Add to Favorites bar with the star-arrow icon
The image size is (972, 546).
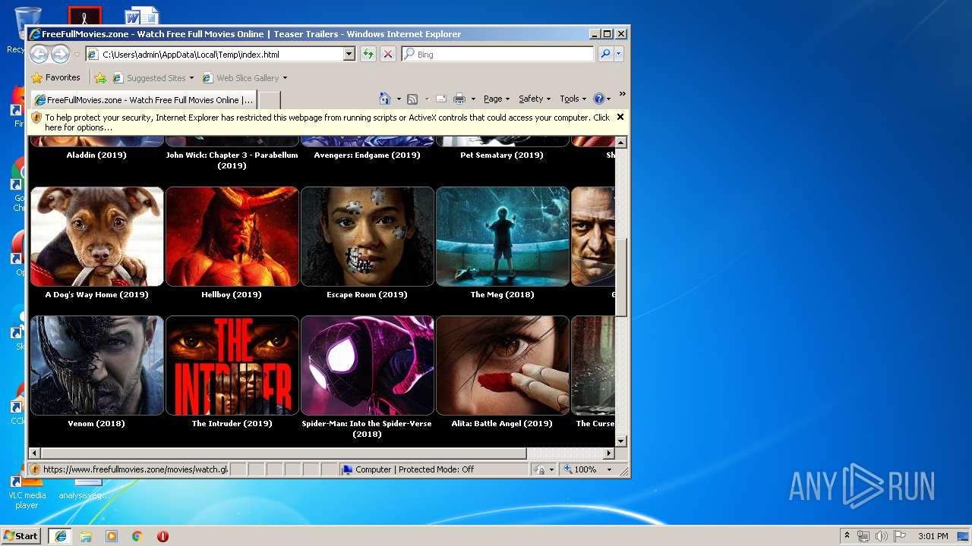click(100, 77)
